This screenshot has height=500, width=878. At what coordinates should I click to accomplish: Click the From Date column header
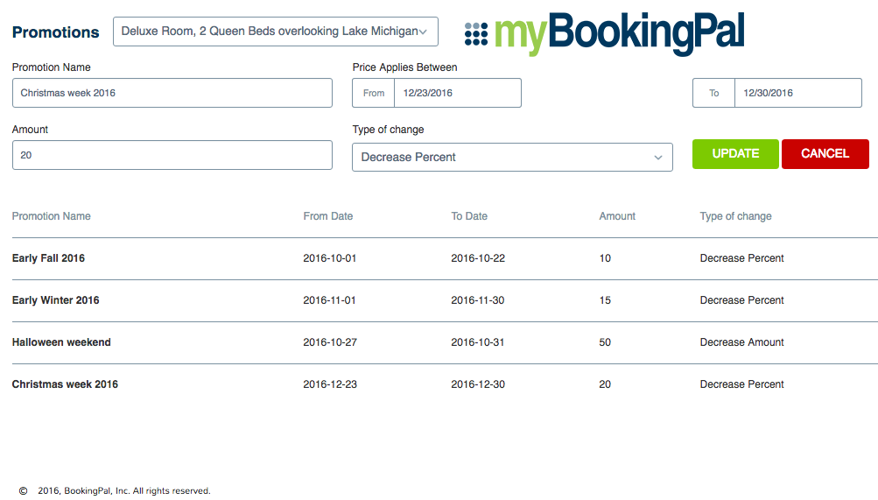point(328,216)
